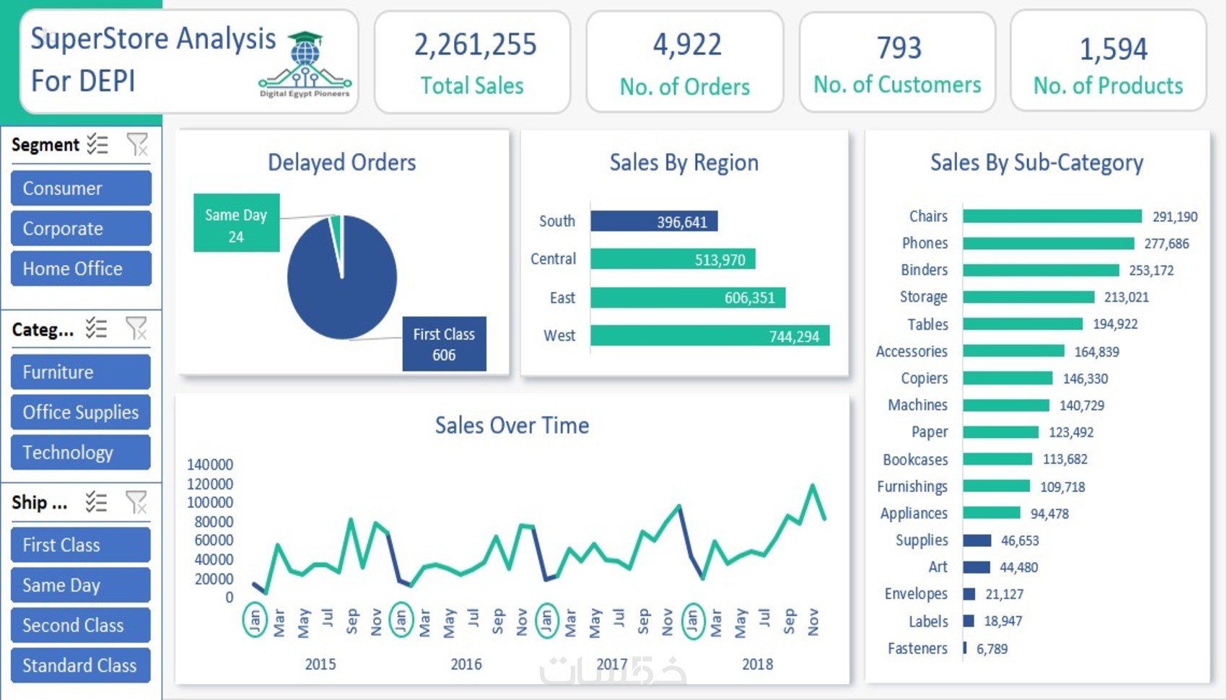Viewport: 1227px width, 700px height.
Task: Filter by the Corporate segment
Action: coord(81,229)
